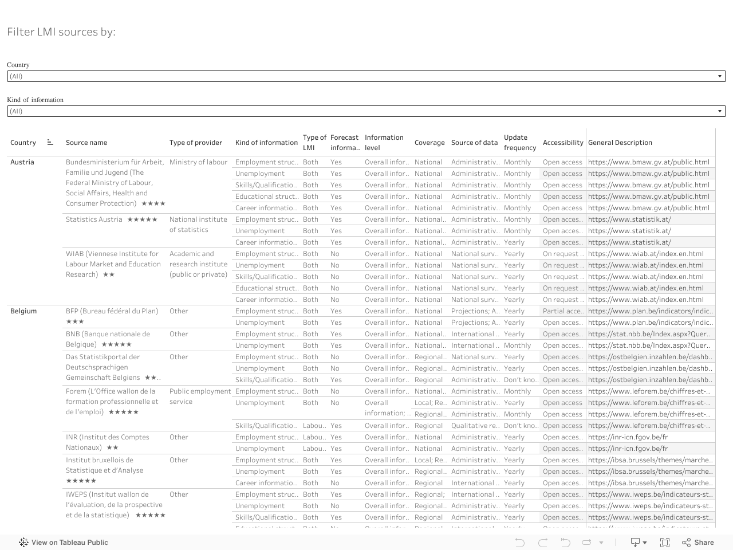Click the Type of provider column header
Image resolution: width=733 pixels, height=550 pixels.
coord(196,143)
